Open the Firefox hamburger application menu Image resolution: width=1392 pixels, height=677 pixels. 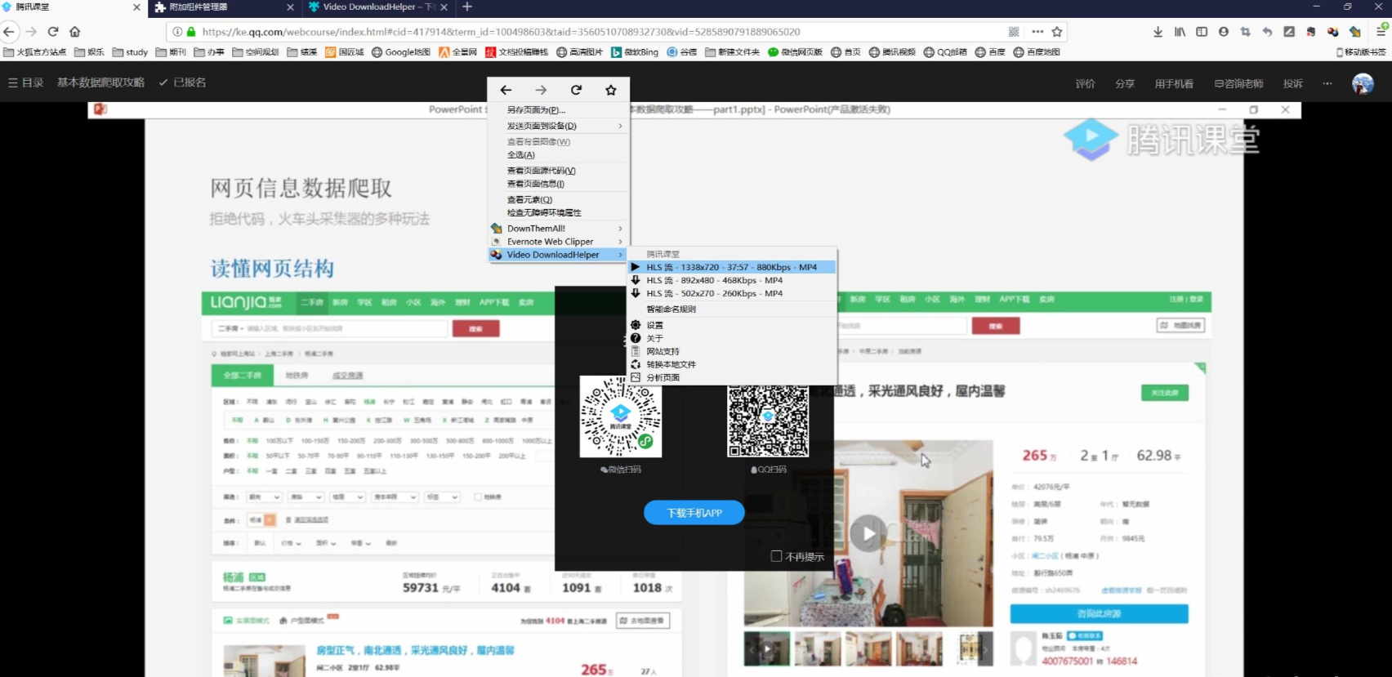click(x=1381, y=30)
